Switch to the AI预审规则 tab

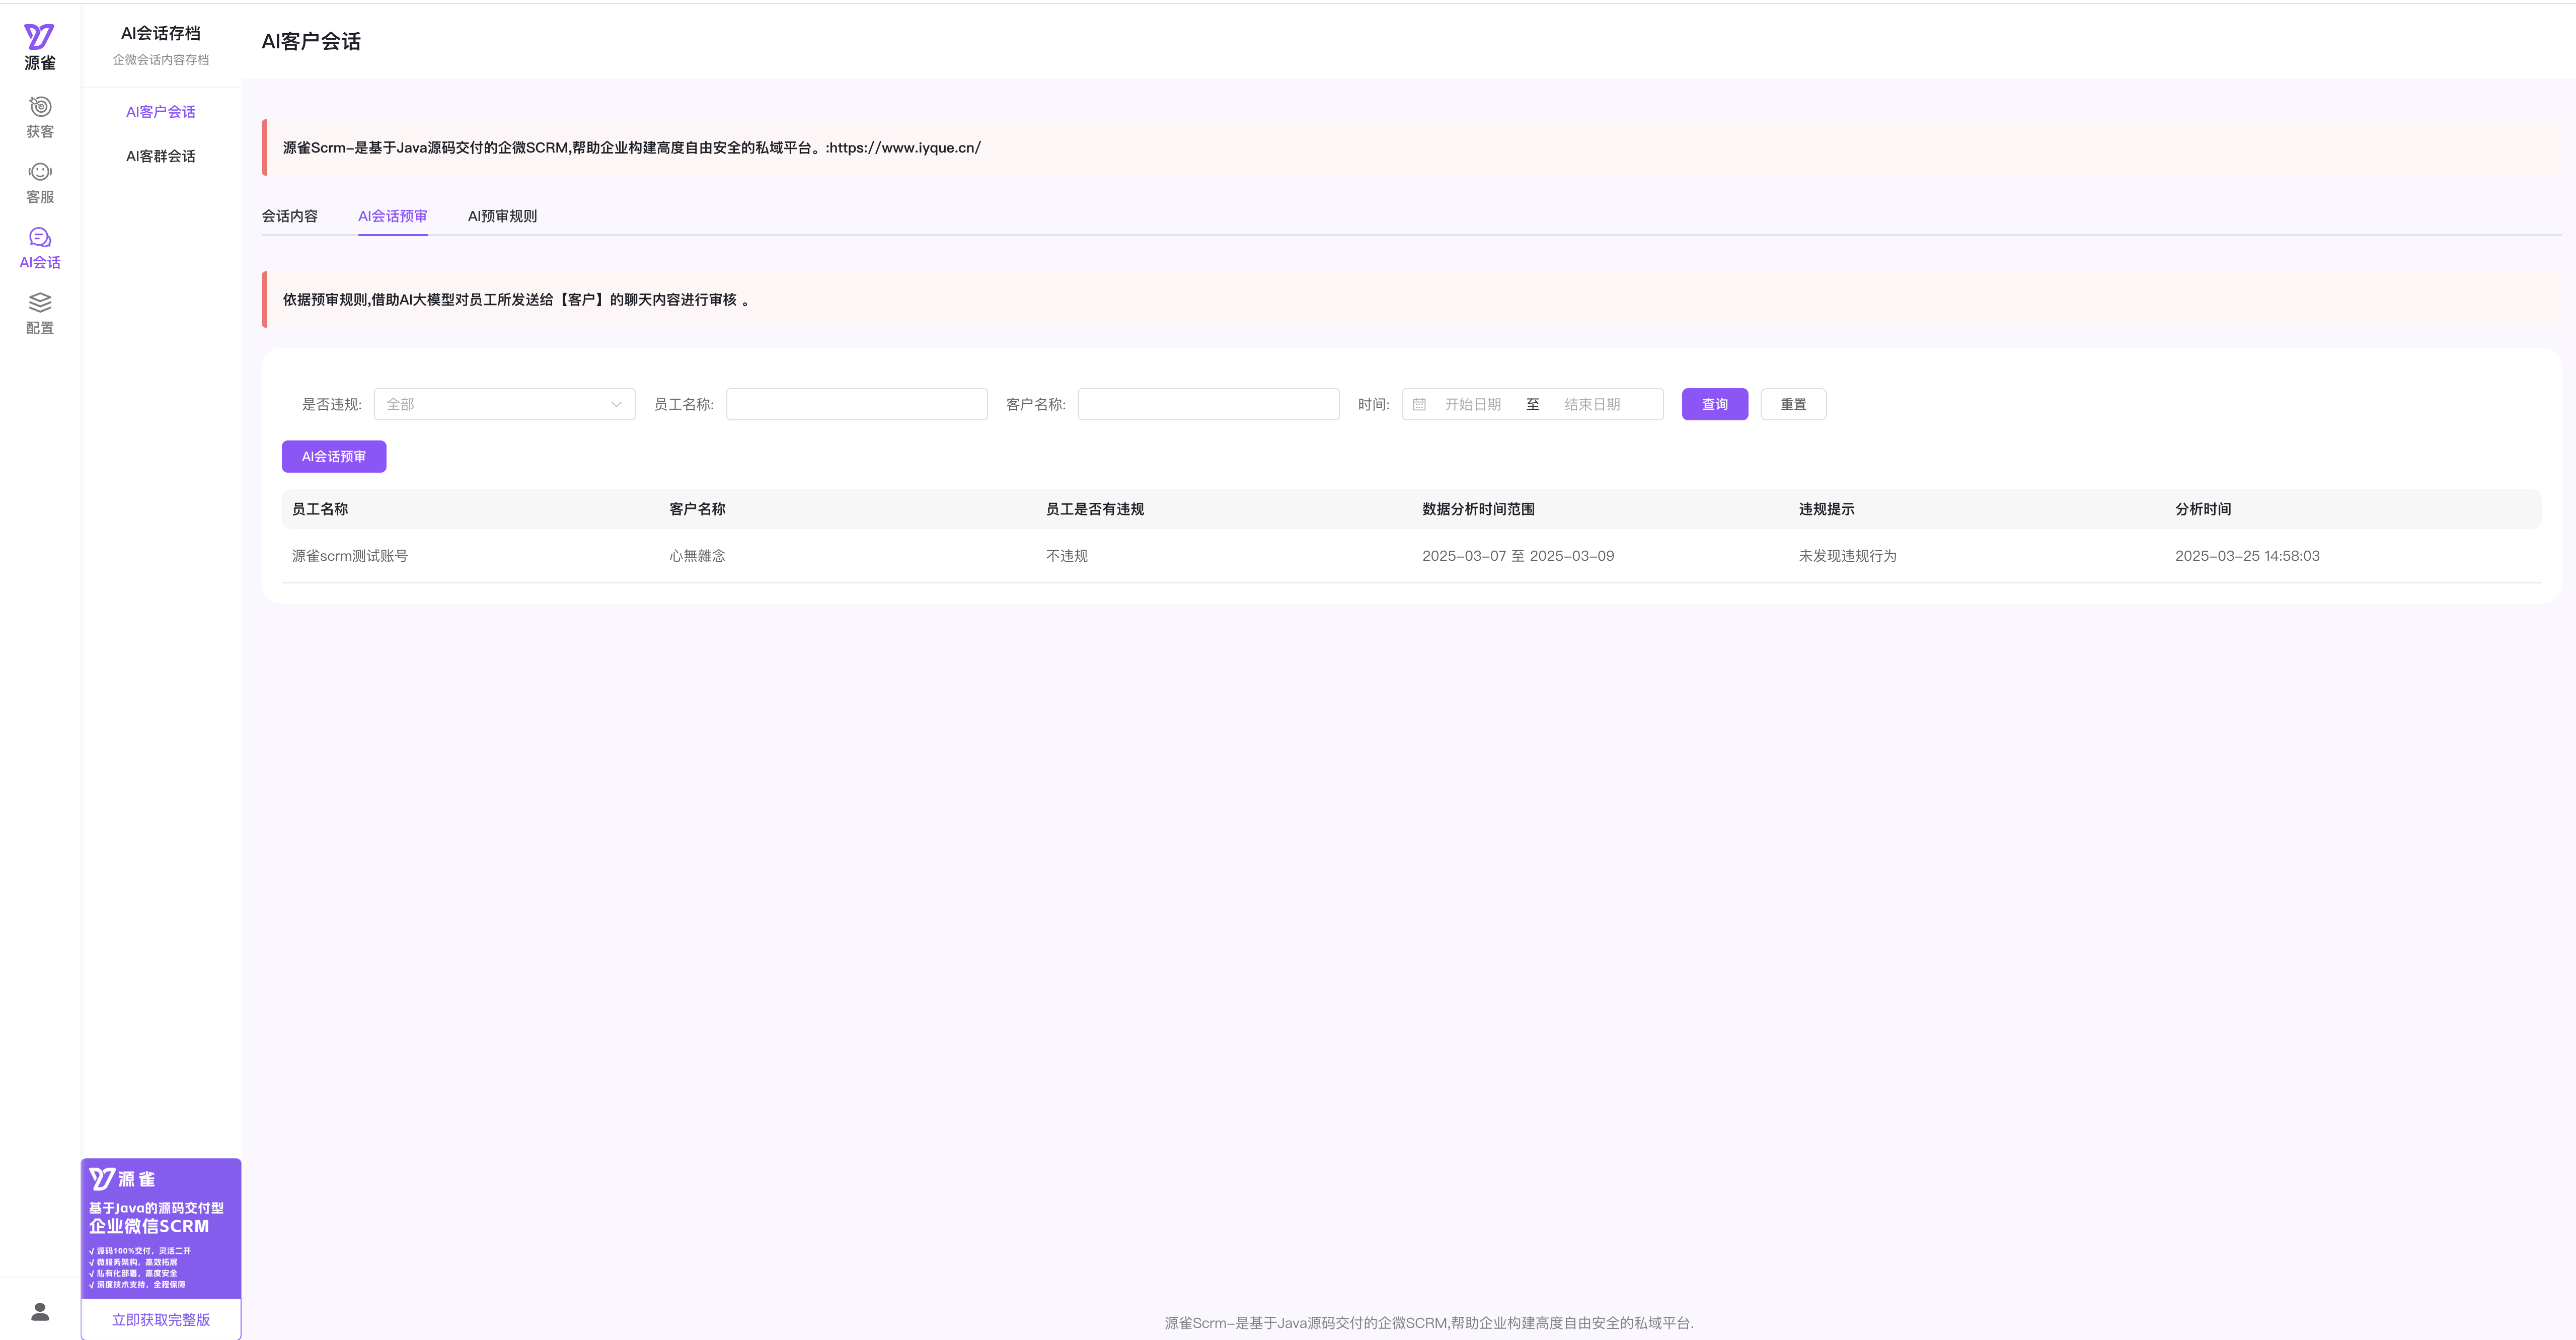(502, 216)
